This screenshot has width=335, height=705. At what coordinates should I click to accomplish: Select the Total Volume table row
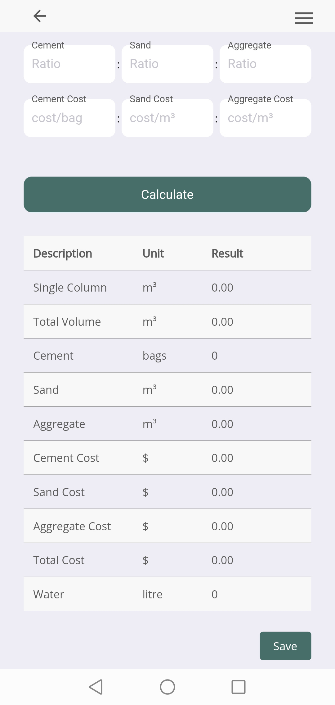[167, 322]
